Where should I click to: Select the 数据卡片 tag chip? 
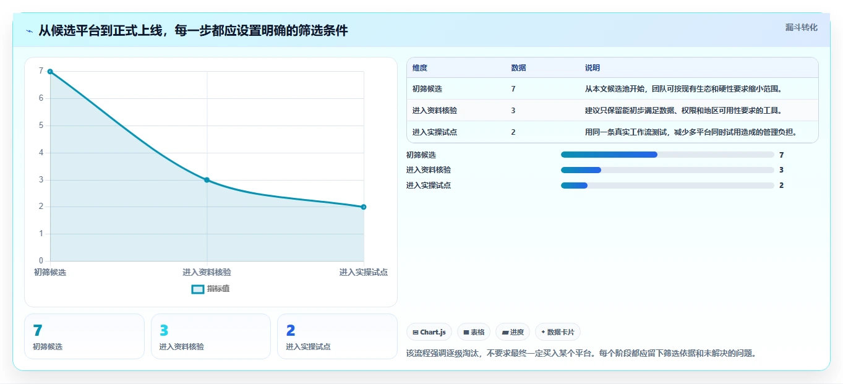tap(558, 332)
